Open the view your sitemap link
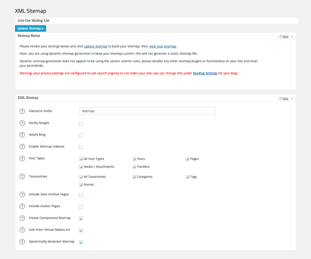This screenshot has height=259, width=311. click(163, 47)
